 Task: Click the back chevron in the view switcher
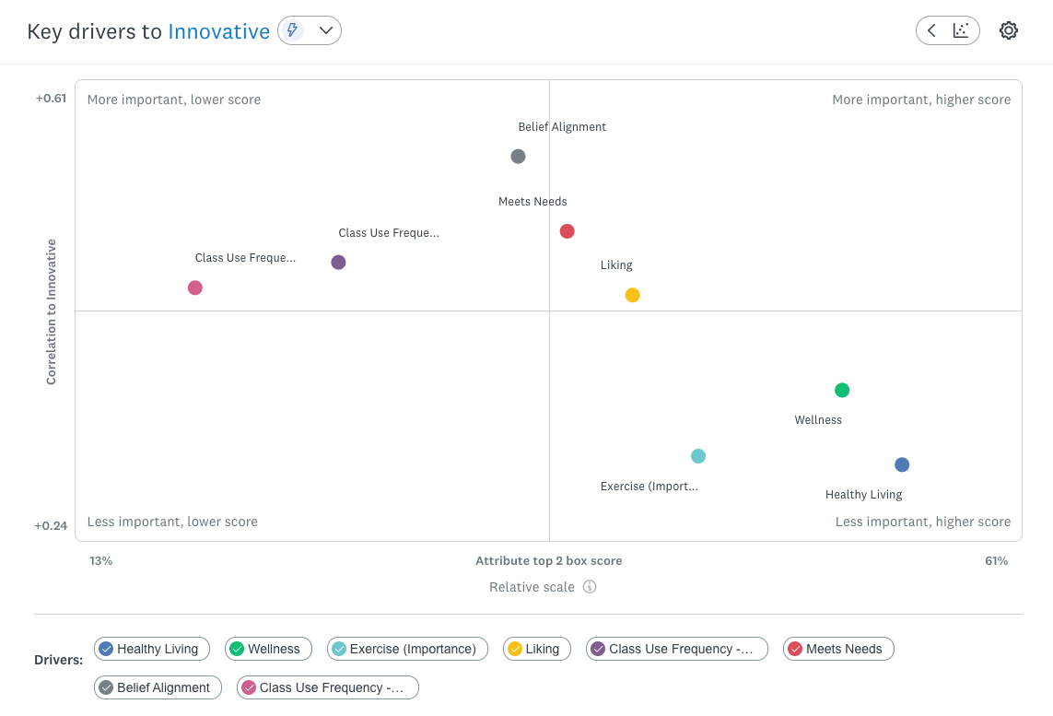click(x=933, y=29)
